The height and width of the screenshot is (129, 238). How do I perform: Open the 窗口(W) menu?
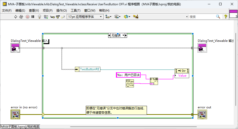click(90, 11)
